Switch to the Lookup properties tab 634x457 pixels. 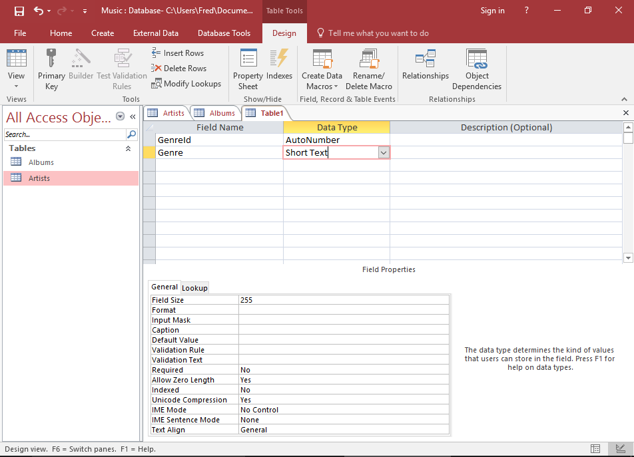click(194, 287)
